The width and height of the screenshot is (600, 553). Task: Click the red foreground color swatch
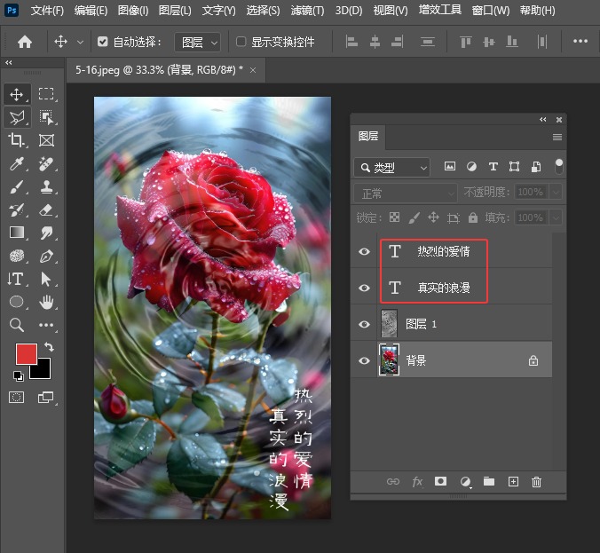click(27, 354)
